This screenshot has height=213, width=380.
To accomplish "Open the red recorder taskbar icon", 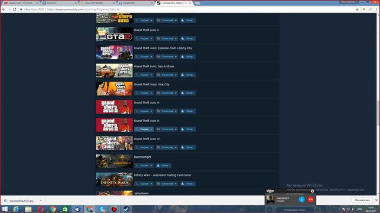I will point(114,209).
